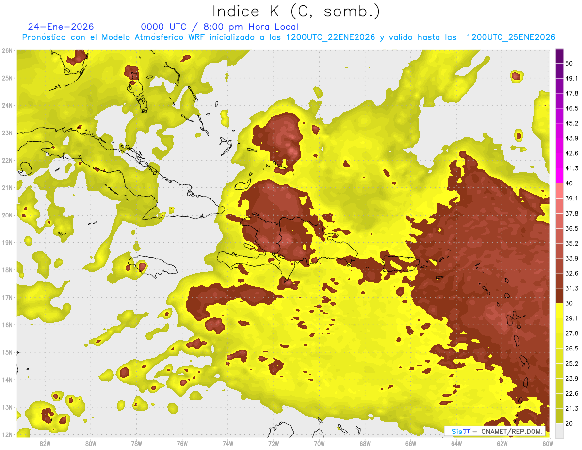582x450 pixels.
Task: Click the color bar value 25.2
Action: tap(571, 363)
